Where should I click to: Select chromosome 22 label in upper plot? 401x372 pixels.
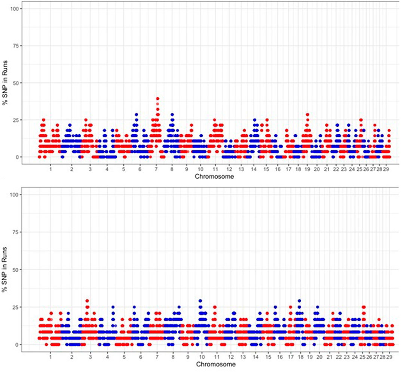(336, 169)
